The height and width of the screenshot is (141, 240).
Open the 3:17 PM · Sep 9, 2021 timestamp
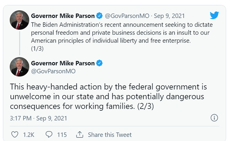click(38, 118)
